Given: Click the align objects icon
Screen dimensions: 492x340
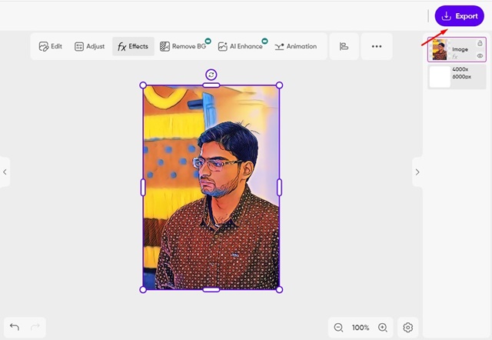Looking at the screenshot, I should tap(344, 46).
